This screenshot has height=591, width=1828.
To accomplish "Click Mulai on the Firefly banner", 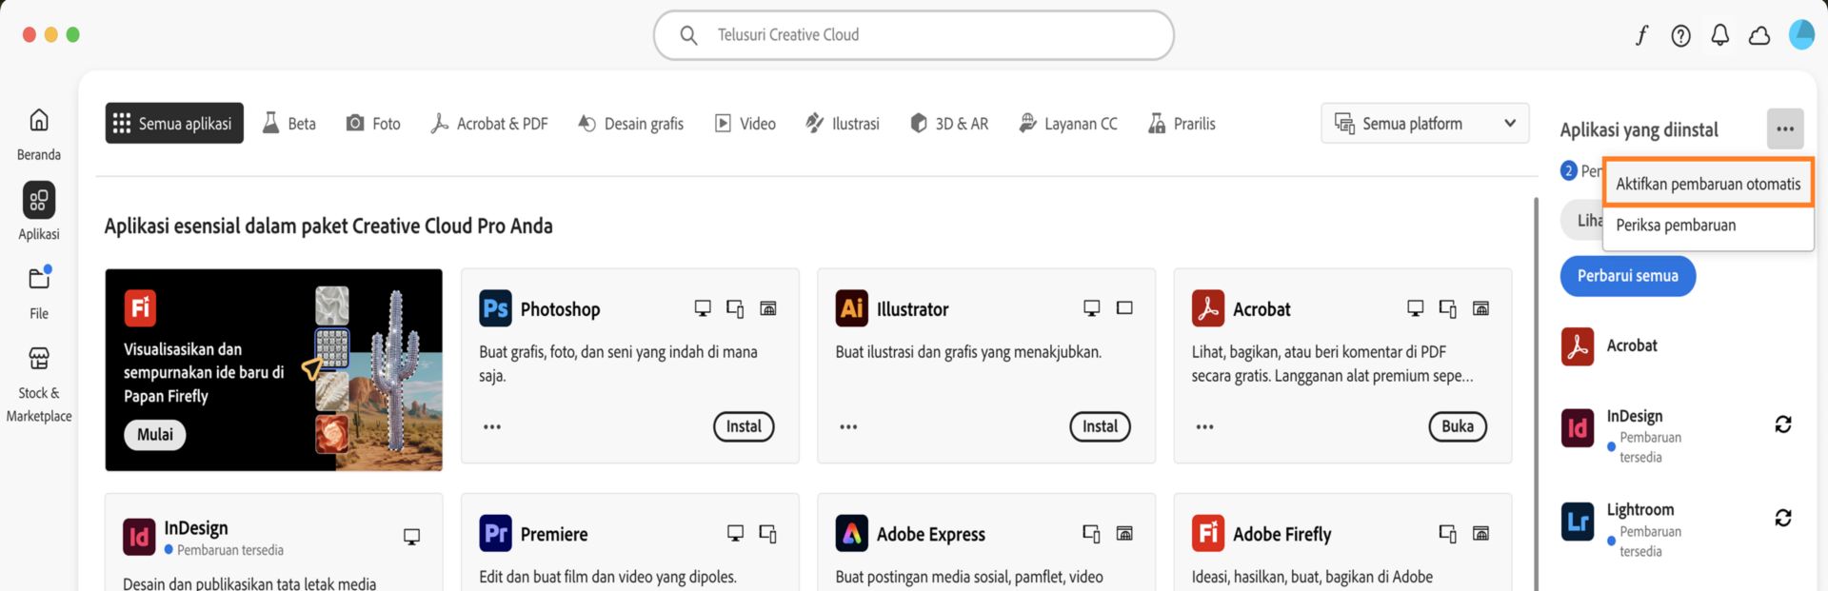I will click(x=154, y=435).
